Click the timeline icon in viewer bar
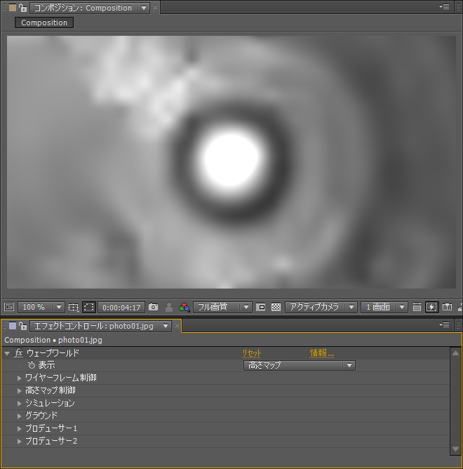 447,307
